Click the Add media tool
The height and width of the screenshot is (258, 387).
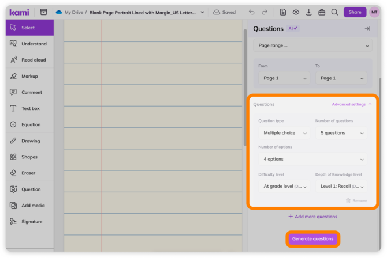coord(29,206)
